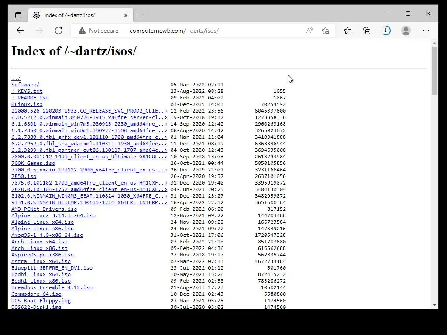Download Bodhi_Linux_x86.iso
Screen dimensions: 447x335
point(41,281)
